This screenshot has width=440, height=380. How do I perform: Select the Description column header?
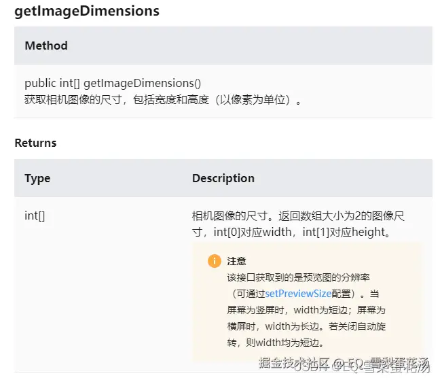tap(223, 178)
